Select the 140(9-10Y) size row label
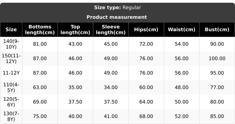Screen dimensions: 235x124 (11, 44)
